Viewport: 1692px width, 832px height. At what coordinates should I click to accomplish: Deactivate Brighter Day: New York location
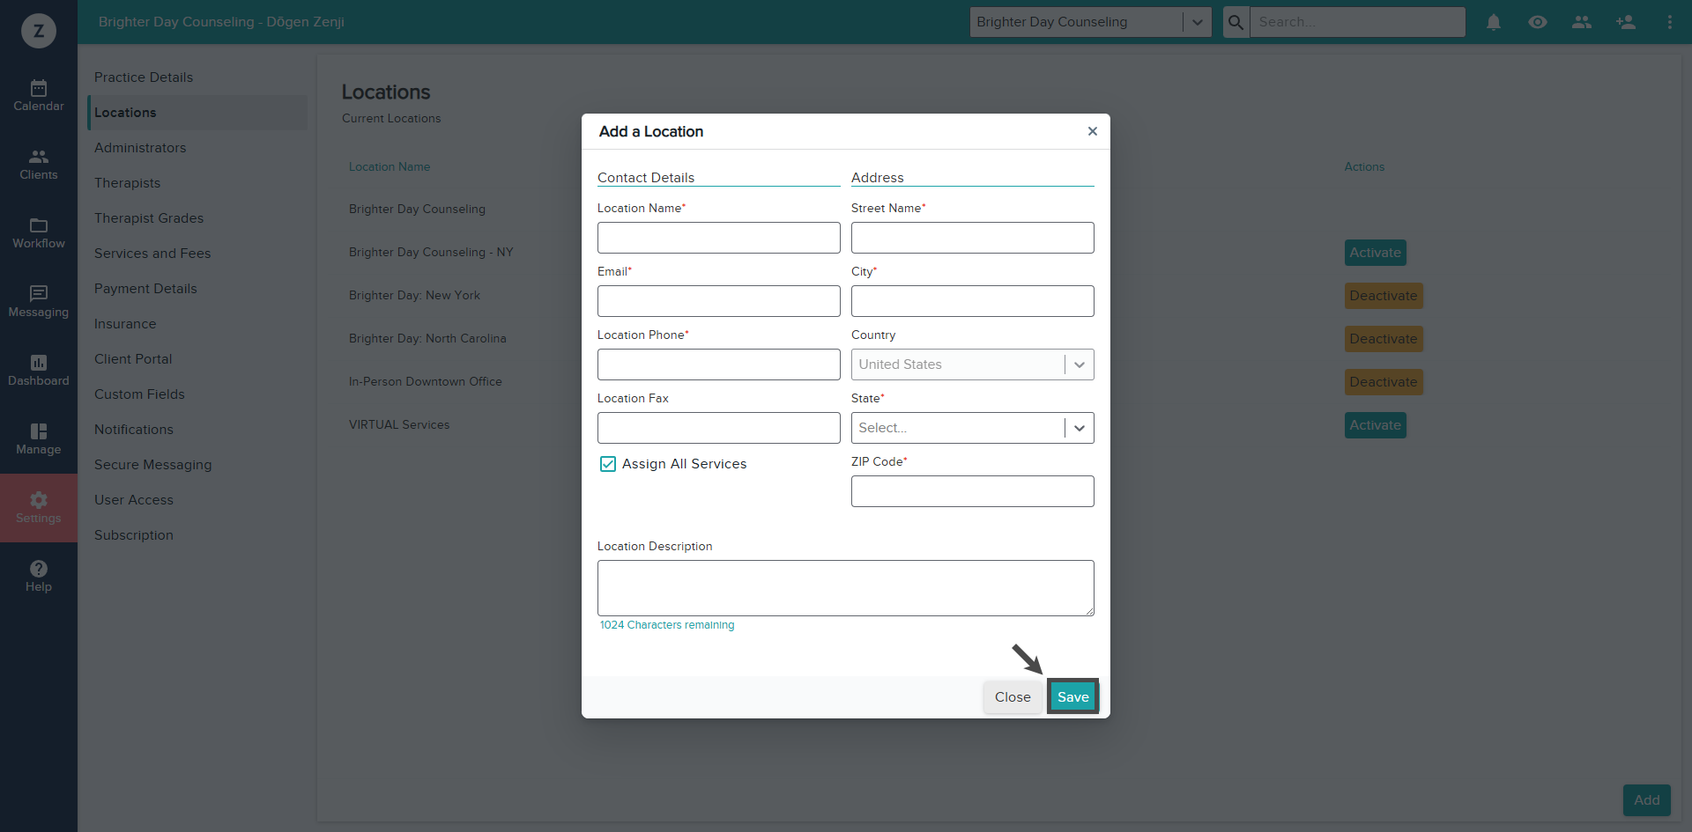pos(1384,296)
